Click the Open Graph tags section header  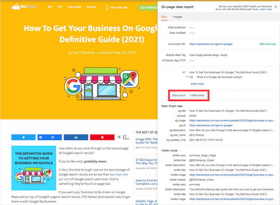[172, 106]
